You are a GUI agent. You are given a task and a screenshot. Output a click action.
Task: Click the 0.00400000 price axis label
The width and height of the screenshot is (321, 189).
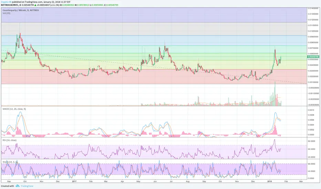point(313,65)
